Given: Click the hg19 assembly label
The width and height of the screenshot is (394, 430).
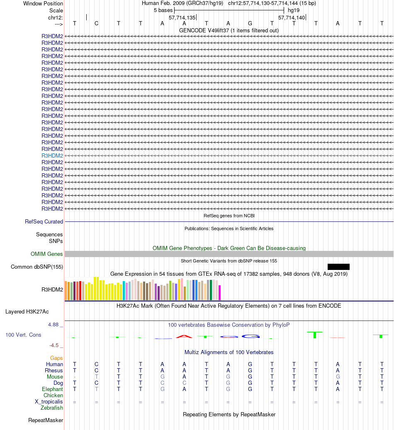Looking at the screenshot, I should (294, 10).
